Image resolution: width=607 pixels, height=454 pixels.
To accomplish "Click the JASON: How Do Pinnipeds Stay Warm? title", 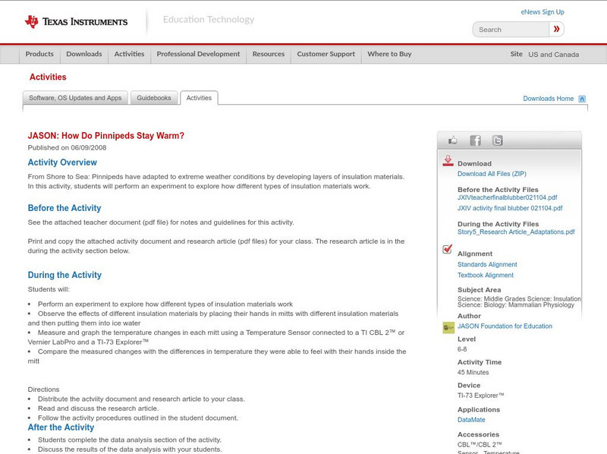I will click(105, 136).
